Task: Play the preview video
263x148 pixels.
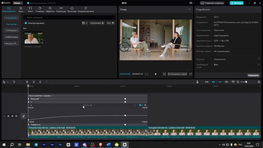Action: tap(156, 74)
